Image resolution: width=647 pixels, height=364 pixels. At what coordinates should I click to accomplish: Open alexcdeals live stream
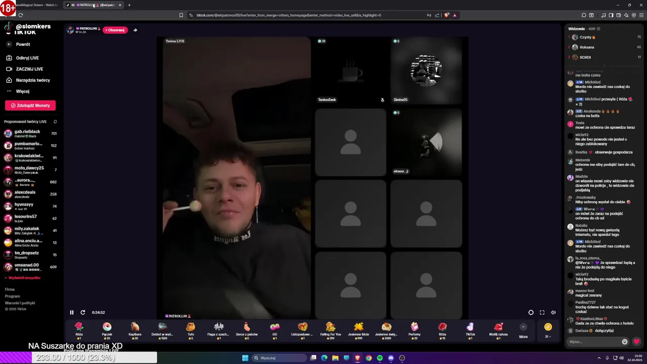click(x=30, y=194)
